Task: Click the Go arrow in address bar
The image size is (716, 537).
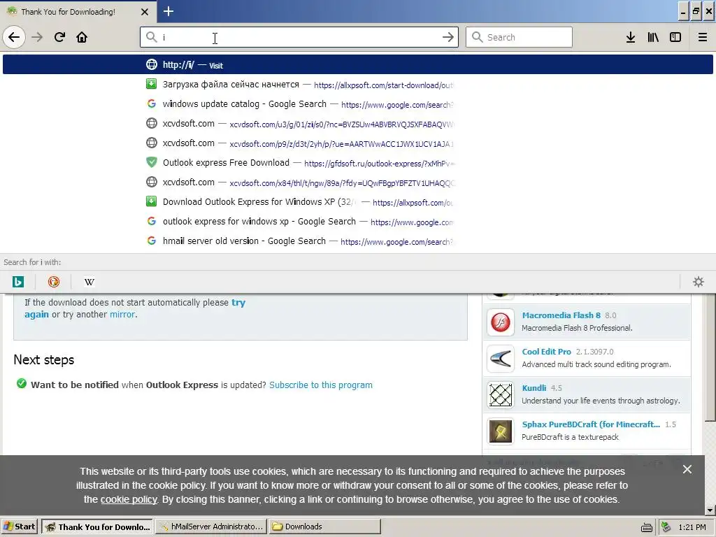Action: (x=448, y=37)
